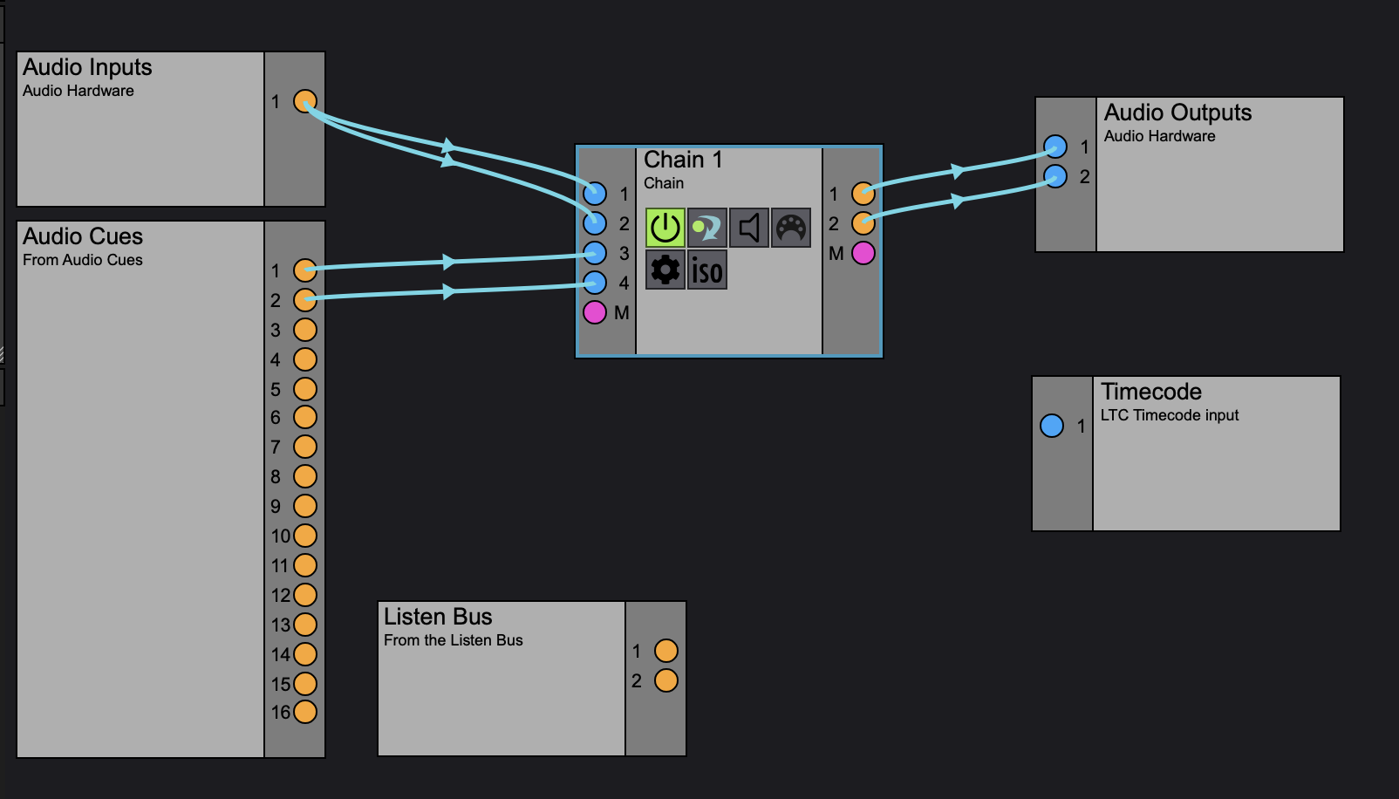1399x799 pixels.
Task: Click the Timecode input port 1
Action: (x=1052, y=426)
